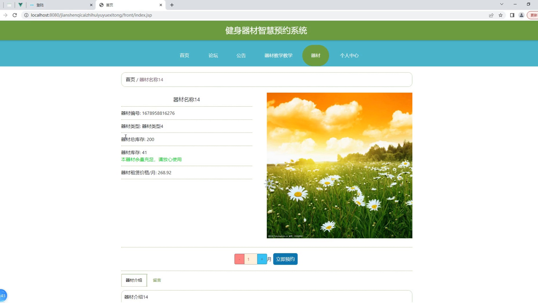
Task: Open 公告 in the navigation menu
Action: click(x=241, y=55)
